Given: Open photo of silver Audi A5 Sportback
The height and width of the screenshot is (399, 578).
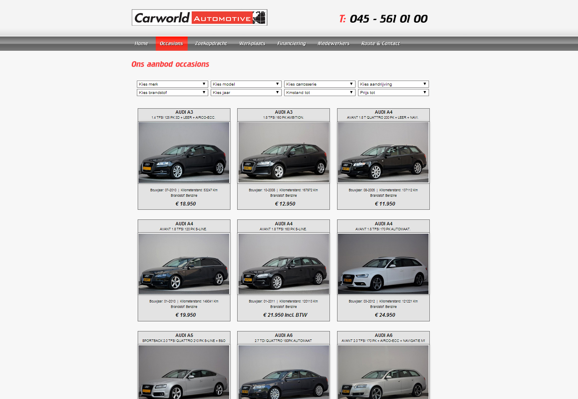Looking at the screenshot, I should point(184,372).
